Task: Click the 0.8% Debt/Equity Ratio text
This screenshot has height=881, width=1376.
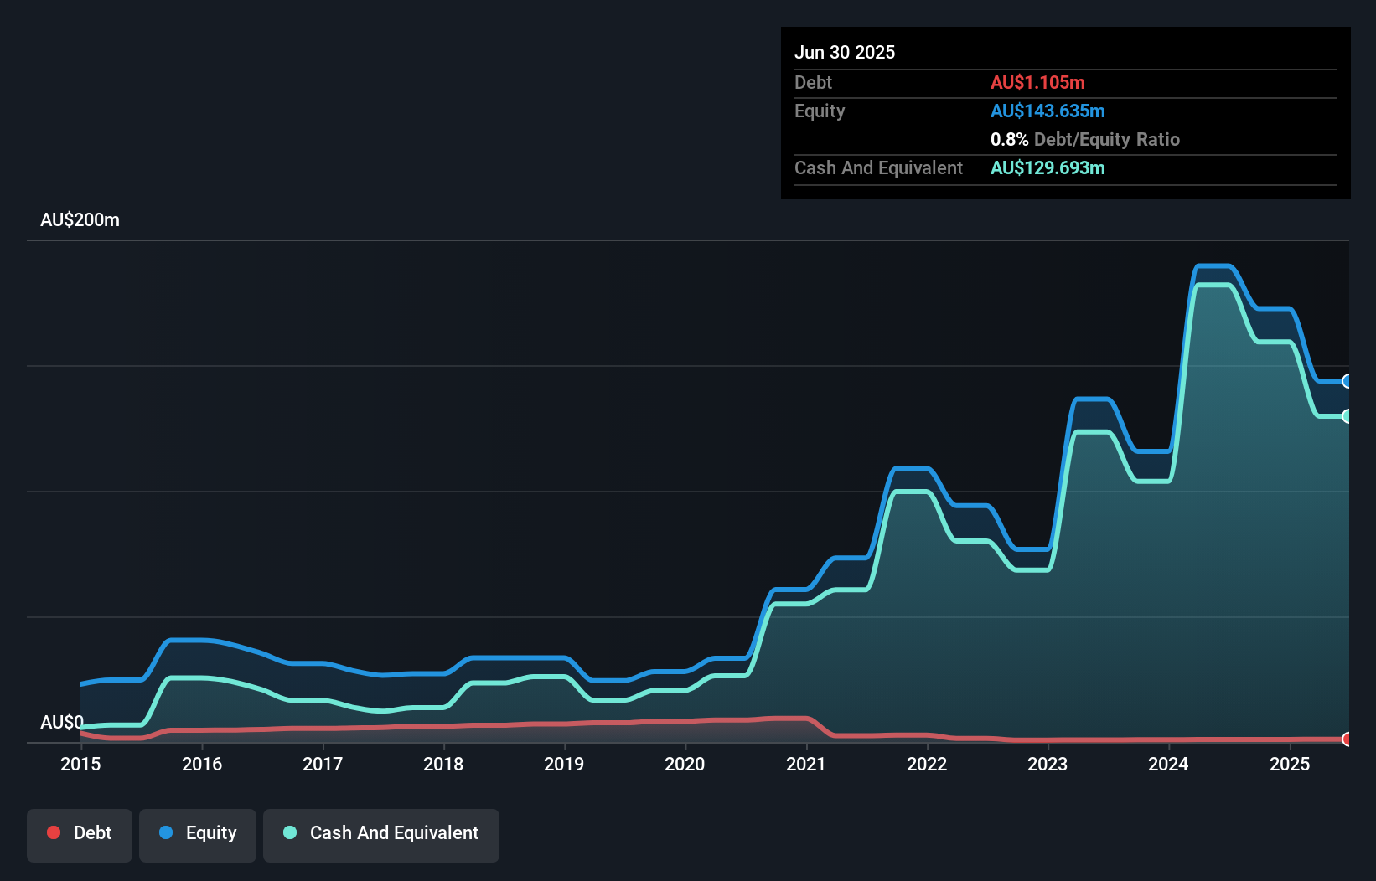Action: (x=1084, y=139)
